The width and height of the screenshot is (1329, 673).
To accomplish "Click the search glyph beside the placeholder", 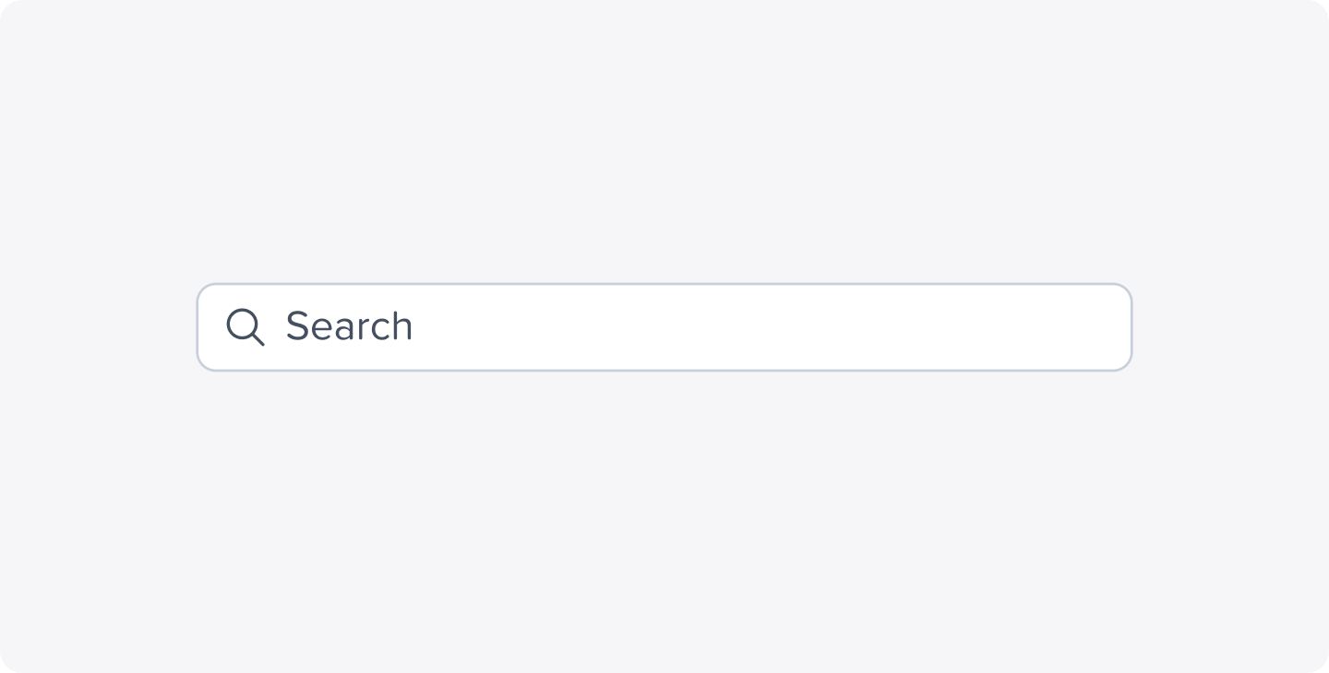I will coord(245,326).
